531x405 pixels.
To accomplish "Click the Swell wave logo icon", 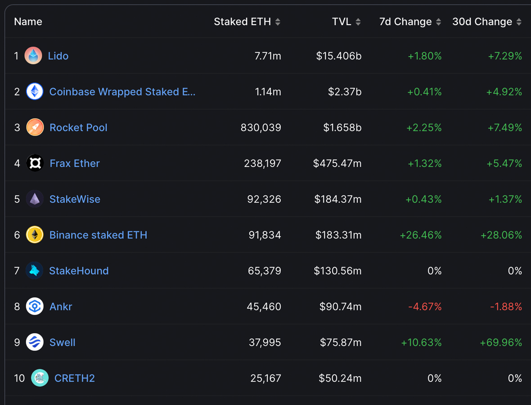I will point(35,342).
